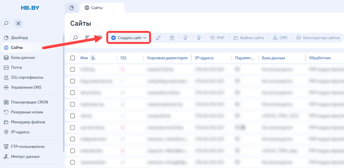Click the padlock icon for SSL-сертификаты
The width and height of the screenshot is (344, 168).
click(x=6, y=78)
